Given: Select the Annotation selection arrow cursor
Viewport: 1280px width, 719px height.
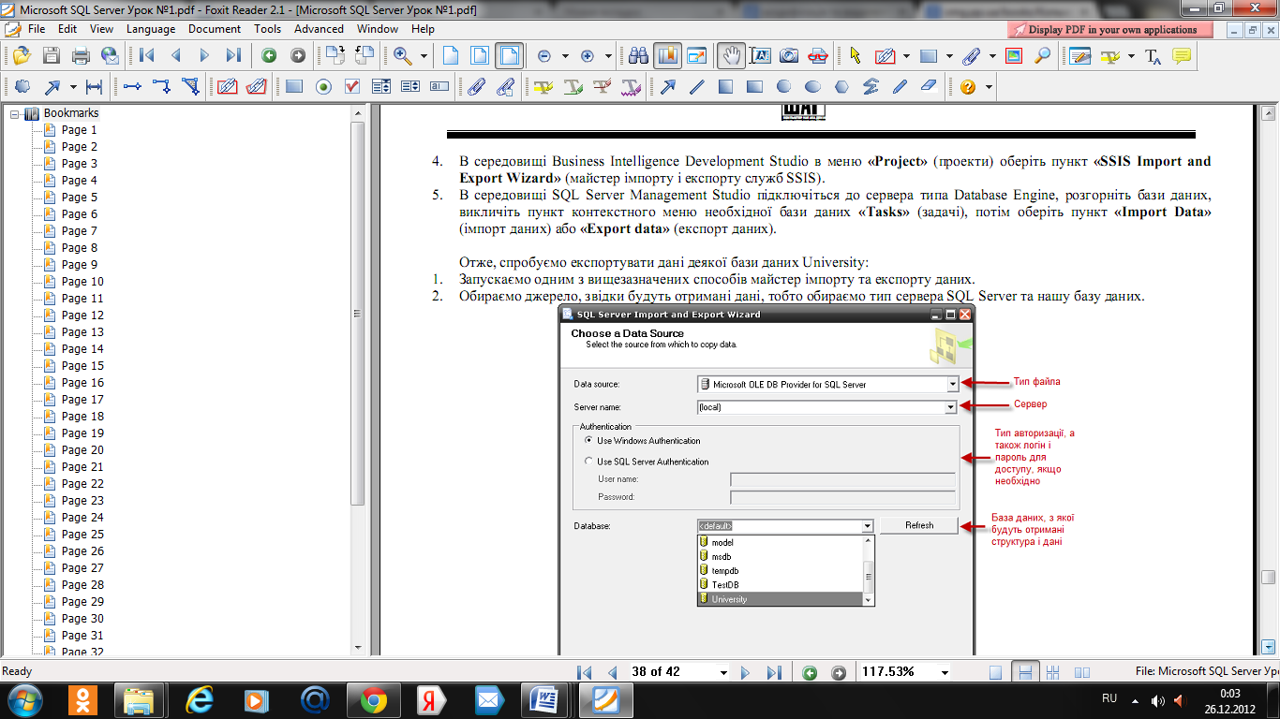Looking at the screenshot, I should point(855,55).
